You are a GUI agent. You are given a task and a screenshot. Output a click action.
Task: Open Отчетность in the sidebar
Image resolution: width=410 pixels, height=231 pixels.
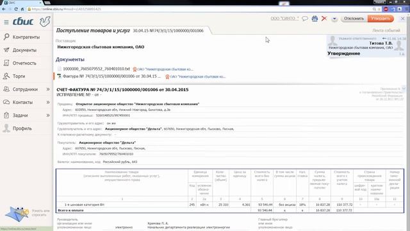point(24,63)
